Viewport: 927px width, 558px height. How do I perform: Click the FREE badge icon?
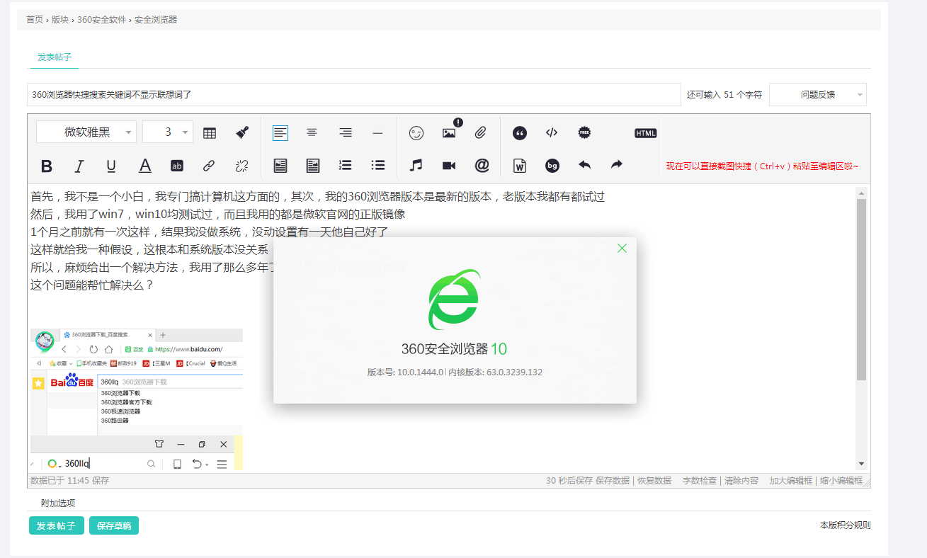click(584, 132)
